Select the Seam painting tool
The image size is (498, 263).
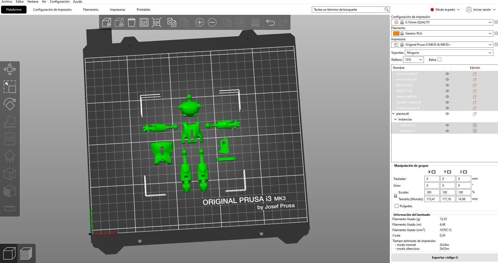pyautogui.click(x=10, y=174)
